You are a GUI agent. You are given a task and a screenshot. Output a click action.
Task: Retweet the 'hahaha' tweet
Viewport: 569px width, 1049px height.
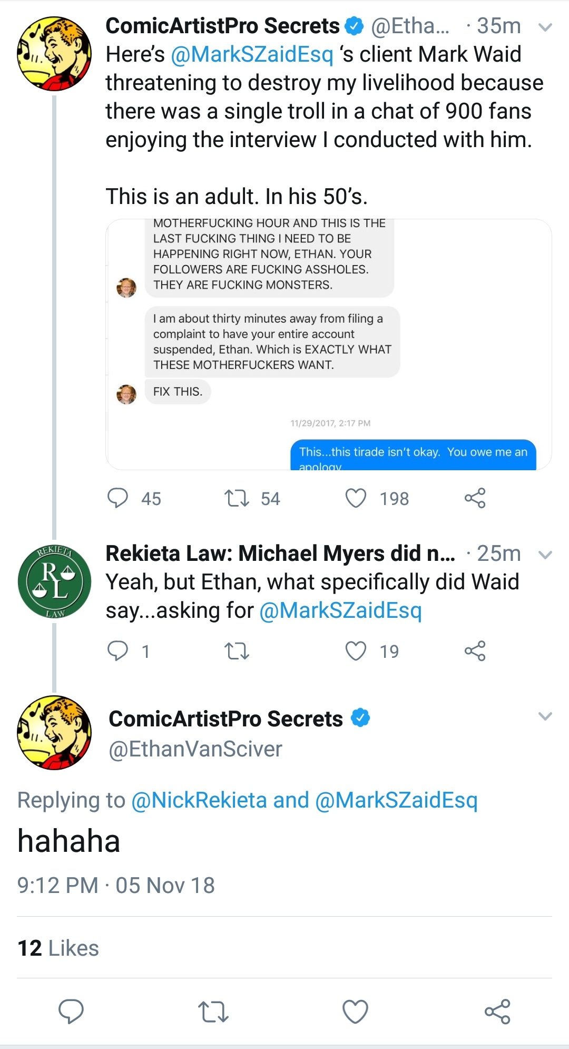213,1012
